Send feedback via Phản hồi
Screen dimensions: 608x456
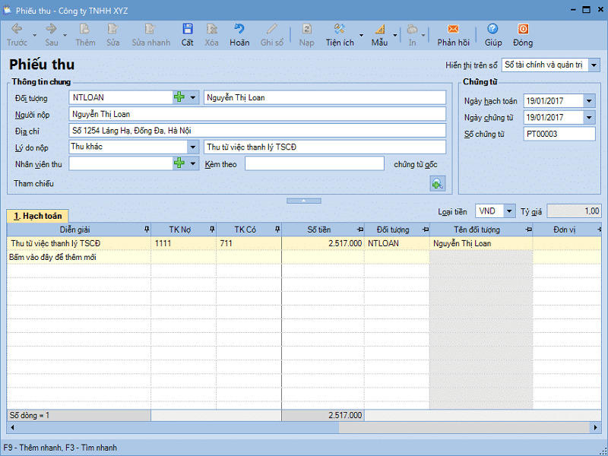tap(453, 35)
